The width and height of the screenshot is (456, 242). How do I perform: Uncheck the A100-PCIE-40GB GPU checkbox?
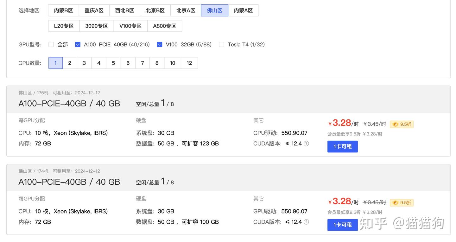click(78, 44)
